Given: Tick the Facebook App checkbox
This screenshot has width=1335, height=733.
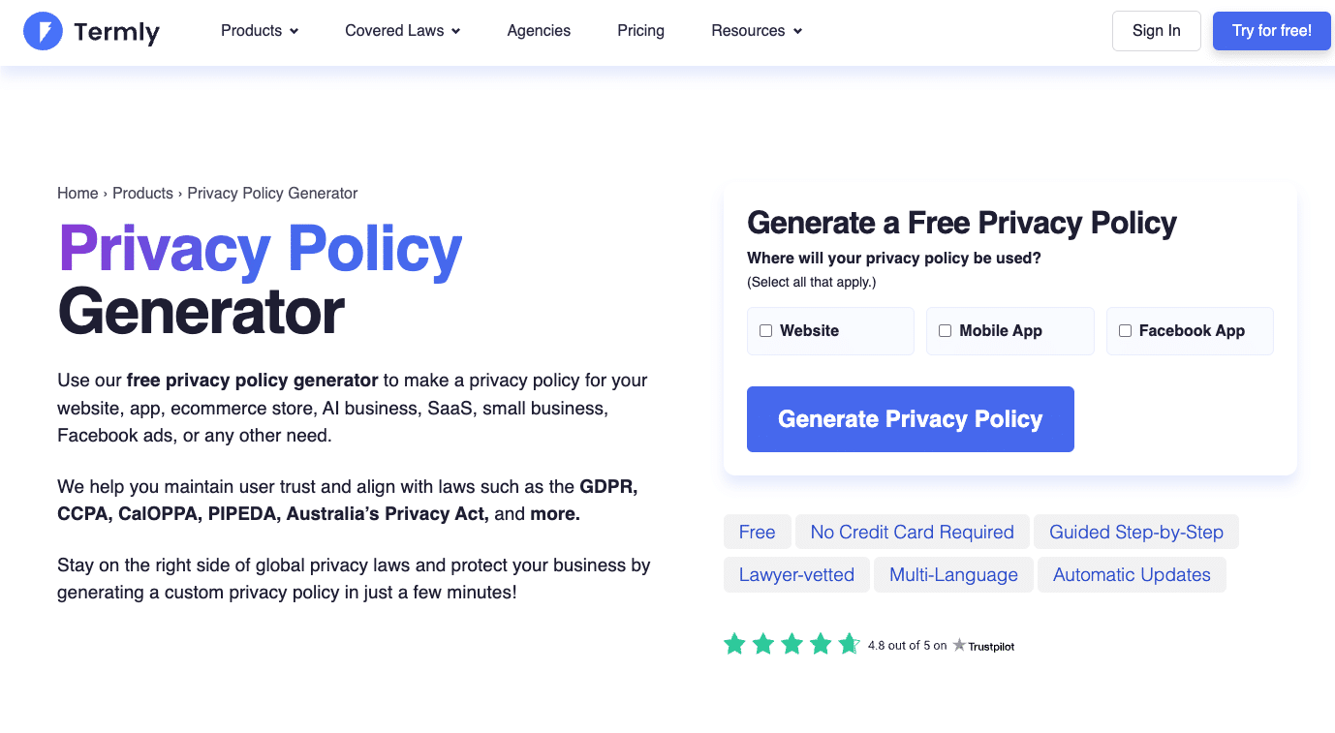Looking at the screenshot, I should 1126,331.
